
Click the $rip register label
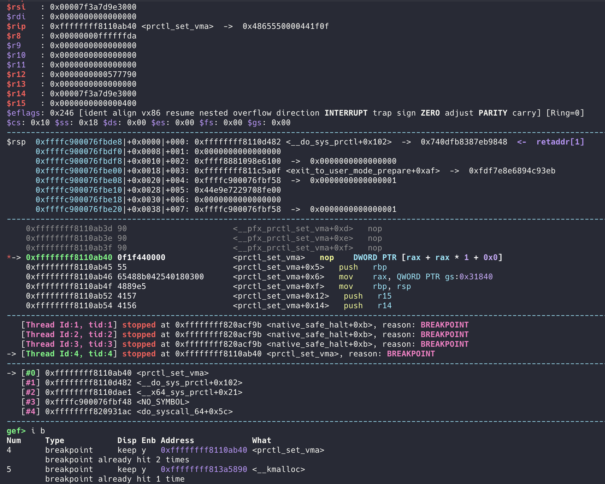(16, 26)
